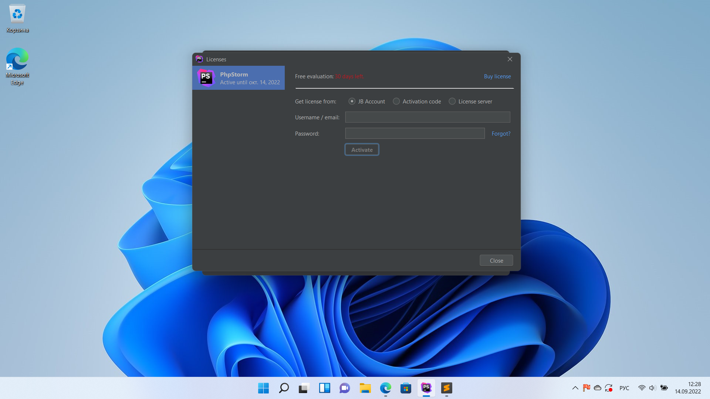Screen dimensions: 710x399
Task: Focus the Password input field
Action: tap(415, 133)
